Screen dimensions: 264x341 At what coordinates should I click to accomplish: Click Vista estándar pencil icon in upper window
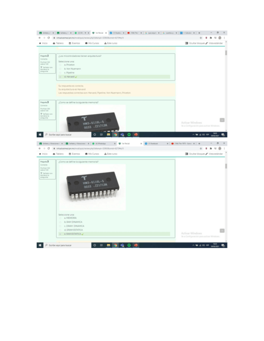pos(207,43)
